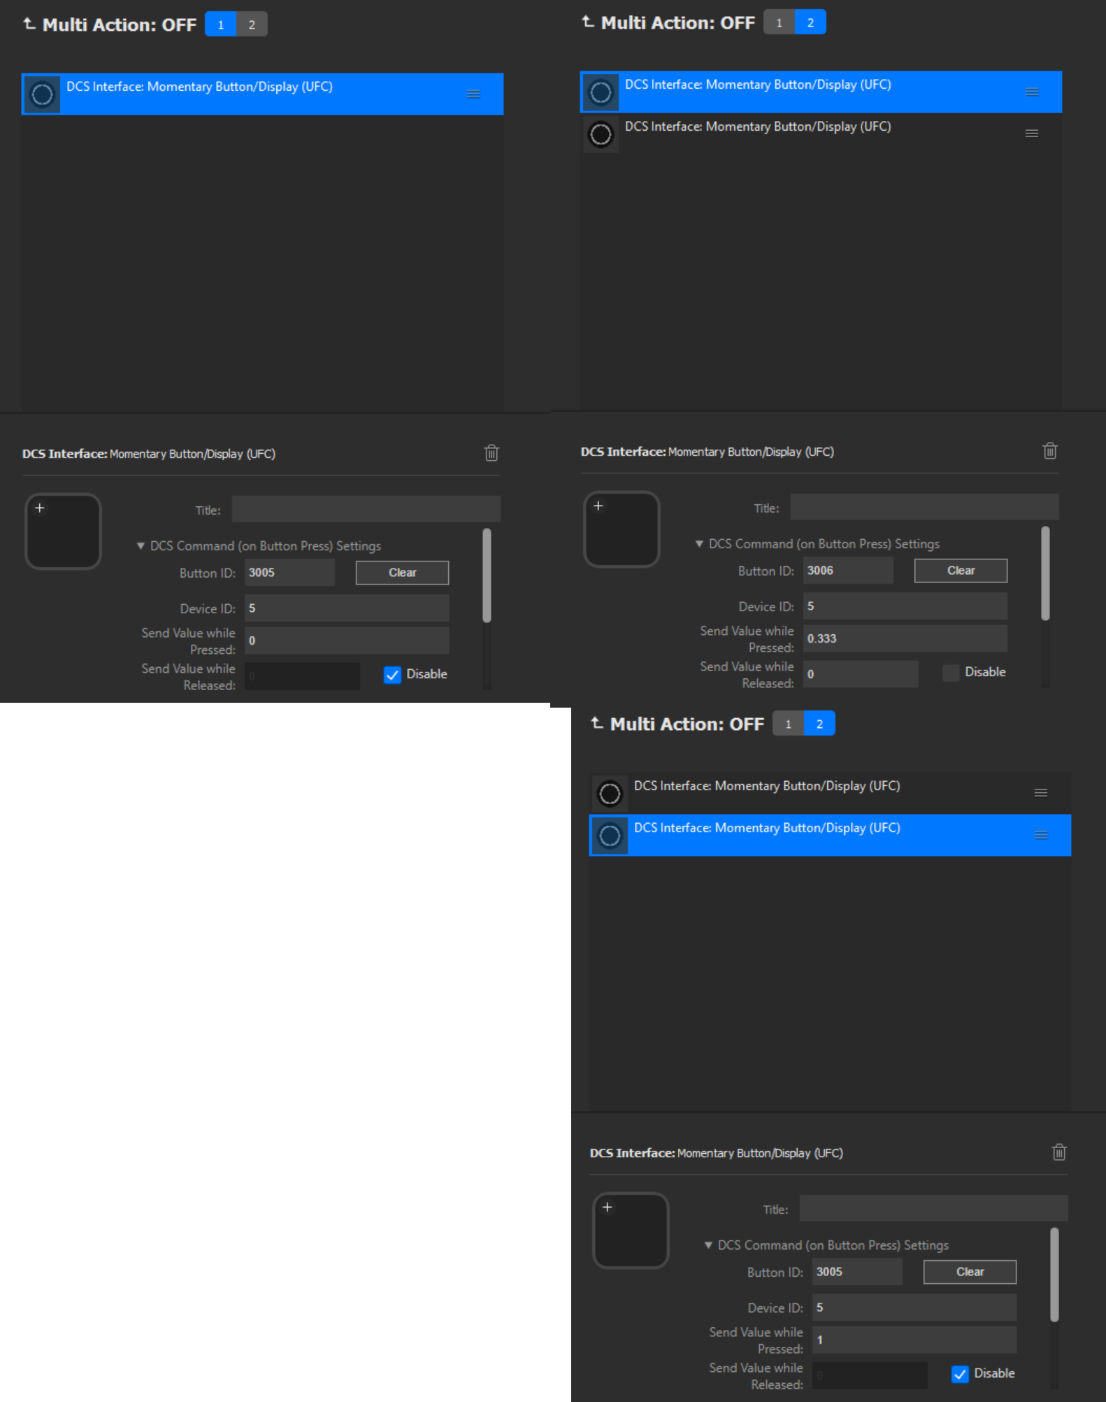Select state tab 2 in Button ID 3006 panel
1106x1402 pixels.
(x=810, y=22)
